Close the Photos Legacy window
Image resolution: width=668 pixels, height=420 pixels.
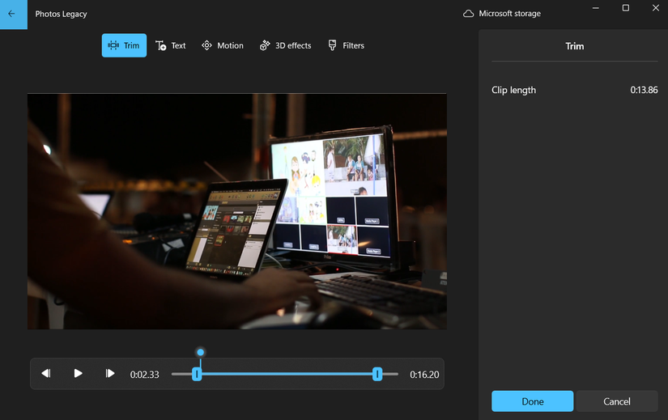[x=655, y=8]
